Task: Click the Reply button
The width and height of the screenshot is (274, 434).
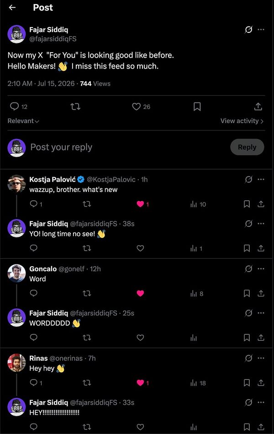Action: pos(247,147)
